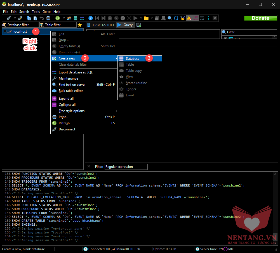The height and width of the screenshot is (253, 280).
Task: Click the Regular expression filter field
Action: click(x=126, y=167)
